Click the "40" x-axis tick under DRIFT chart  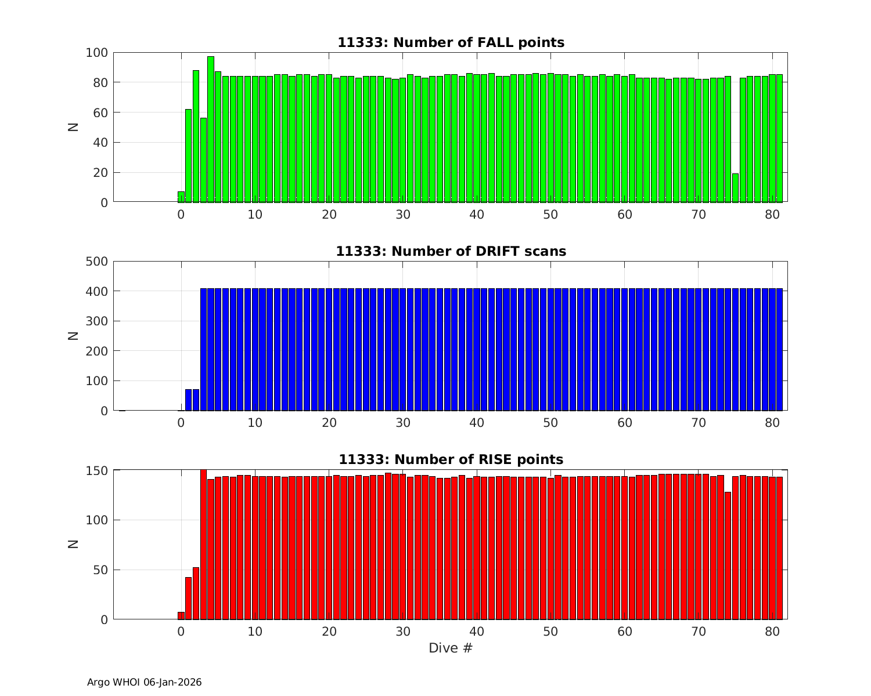pos(477,423)
